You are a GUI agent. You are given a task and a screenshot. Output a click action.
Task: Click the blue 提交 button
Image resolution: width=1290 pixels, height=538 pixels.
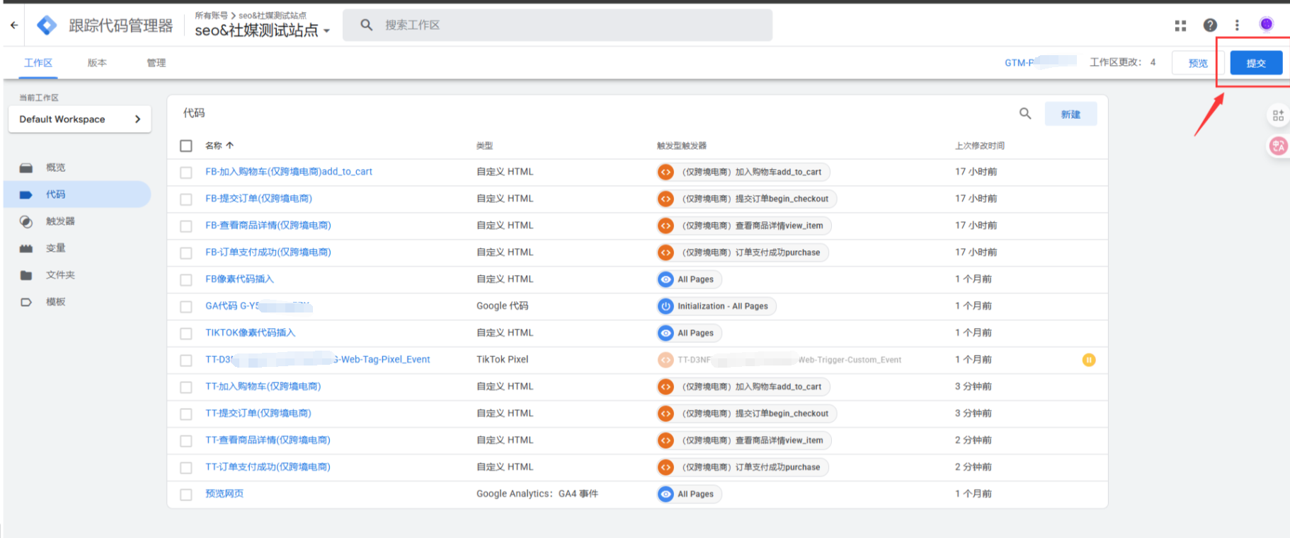tap(1255, 63)
